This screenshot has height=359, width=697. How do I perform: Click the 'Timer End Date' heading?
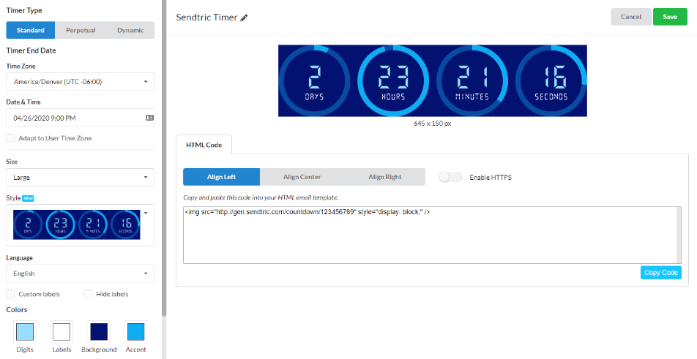tap(31, 50)
